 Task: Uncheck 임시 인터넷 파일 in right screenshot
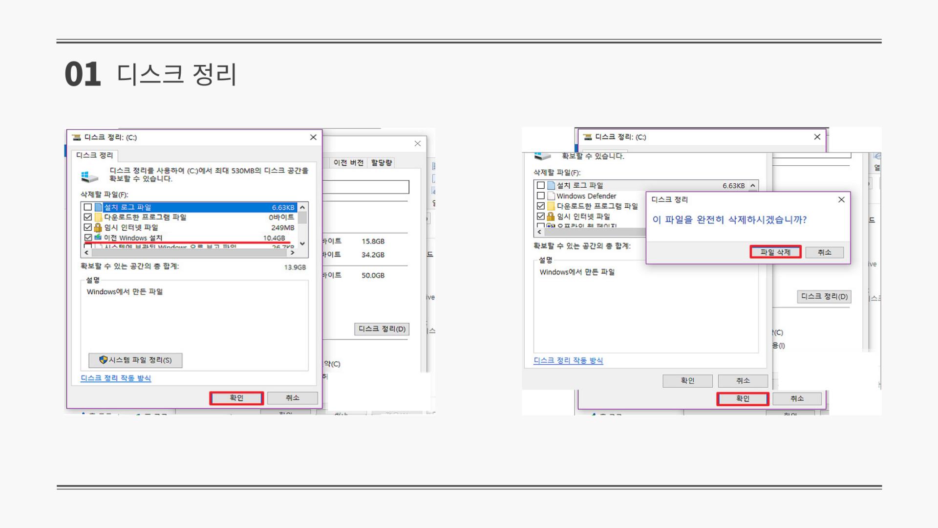[x=541, y=216]
